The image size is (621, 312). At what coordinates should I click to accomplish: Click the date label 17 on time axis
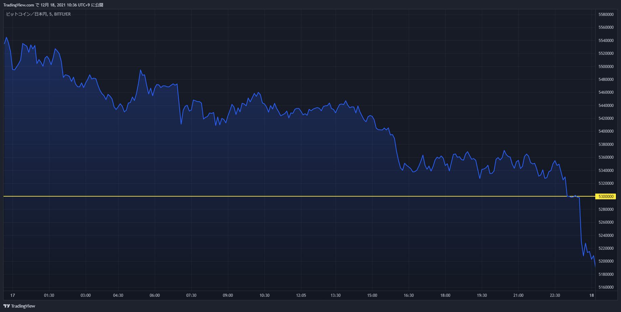[13, 295]
